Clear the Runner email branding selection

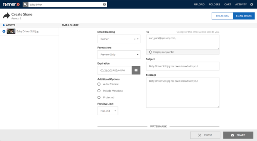click(135, 39)
